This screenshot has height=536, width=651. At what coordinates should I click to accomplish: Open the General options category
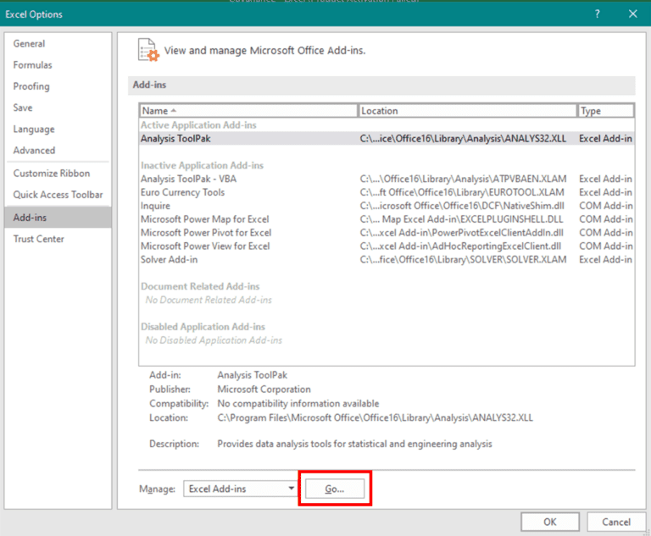pos(30,44)
